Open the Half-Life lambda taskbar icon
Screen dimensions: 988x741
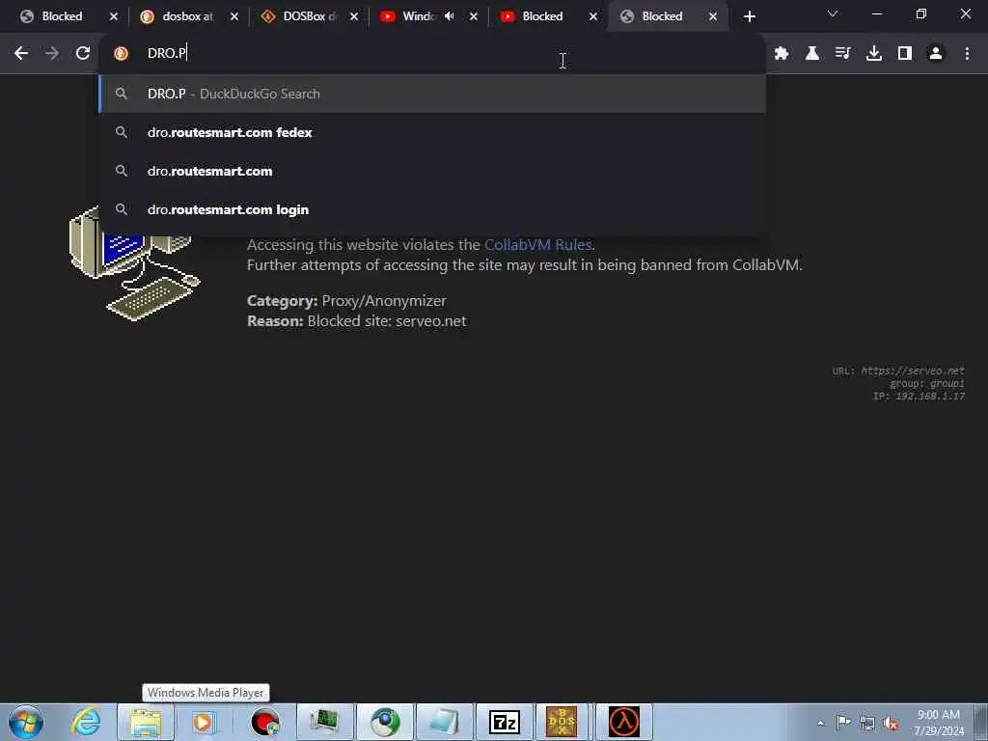(624, 722)
